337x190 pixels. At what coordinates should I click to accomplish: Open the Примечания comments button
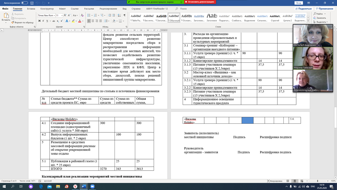coord(325,9)
